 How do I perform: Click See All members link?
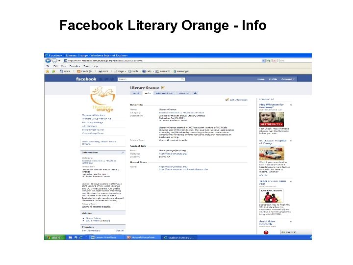pos(120,231)
